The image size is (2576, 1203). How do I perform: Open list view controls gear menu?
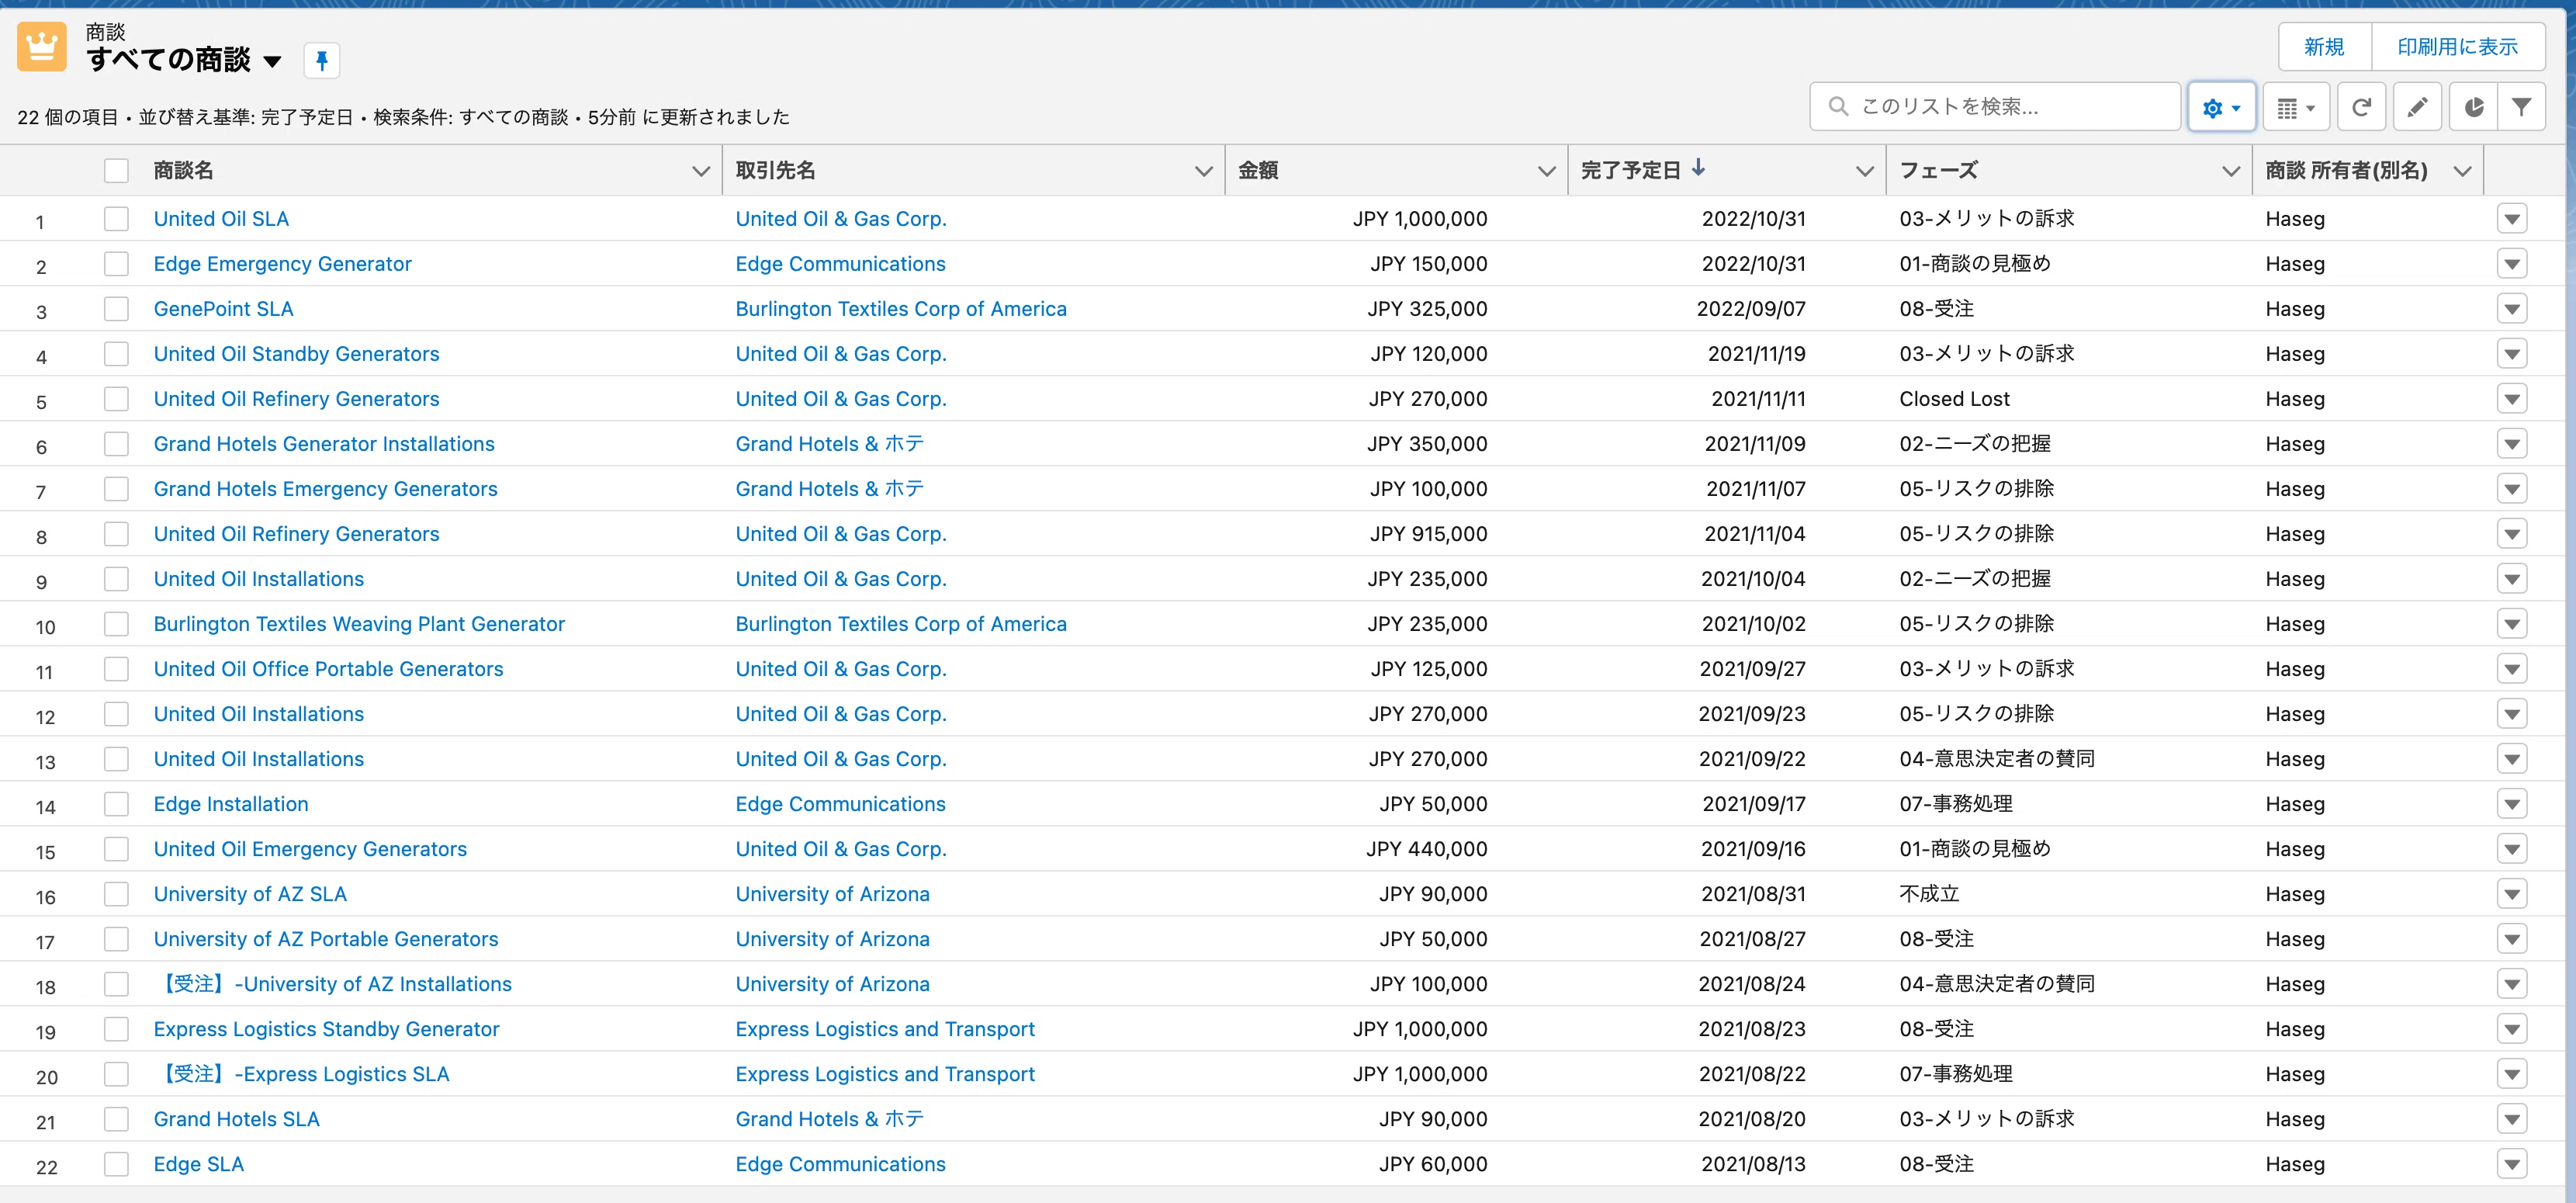[2221, 107]
